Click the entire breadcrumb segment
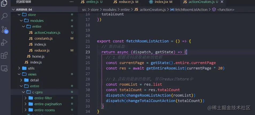The image size is (255, 115). point(125,10)
